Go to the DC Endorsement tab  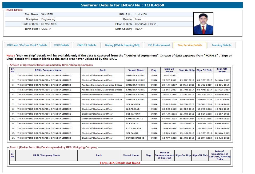tap(159, 45)
